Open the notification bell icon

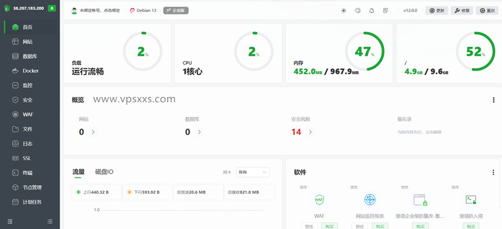pos(371,11)
